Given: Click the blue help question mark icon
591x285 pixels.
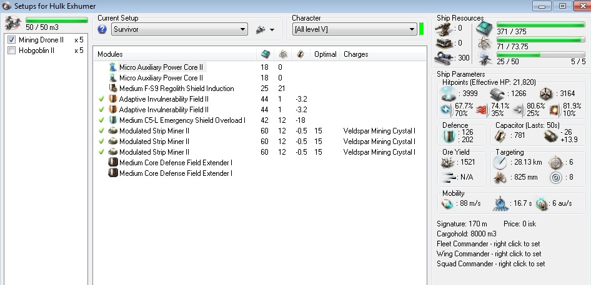Looking at the screenshot, I should [102, 29].
